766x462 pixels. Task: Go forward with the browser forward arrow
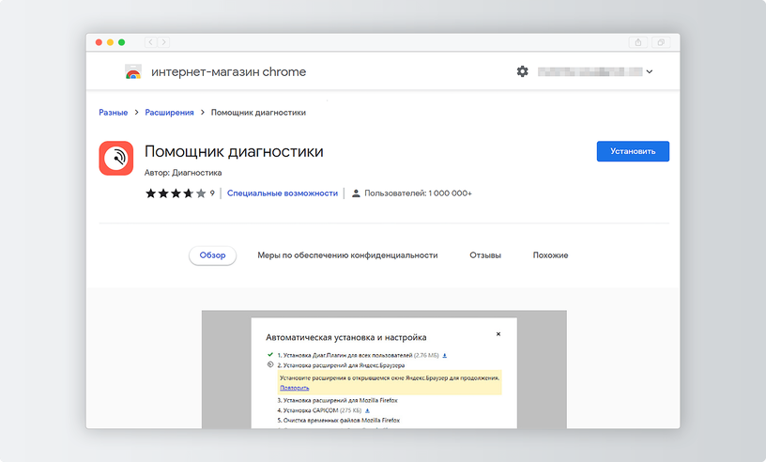click(x=163, y=42)
